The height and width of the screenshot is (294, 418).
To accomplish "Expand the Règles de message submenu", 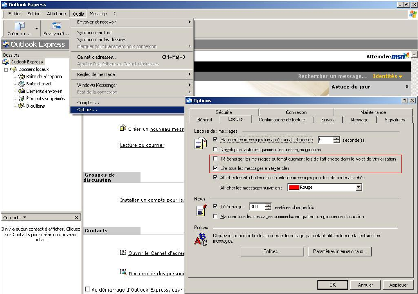I will point(132,75).
